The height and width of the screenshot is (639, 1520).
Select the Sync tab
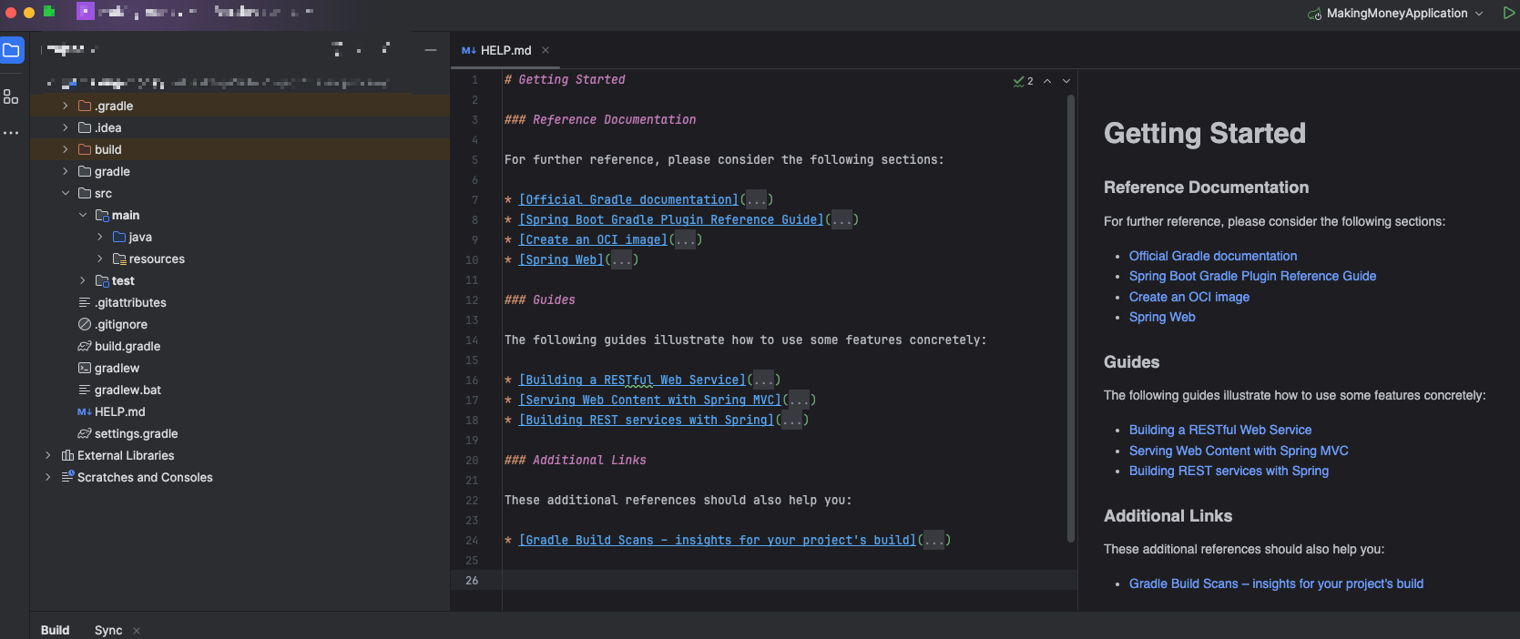click(108, 630)
